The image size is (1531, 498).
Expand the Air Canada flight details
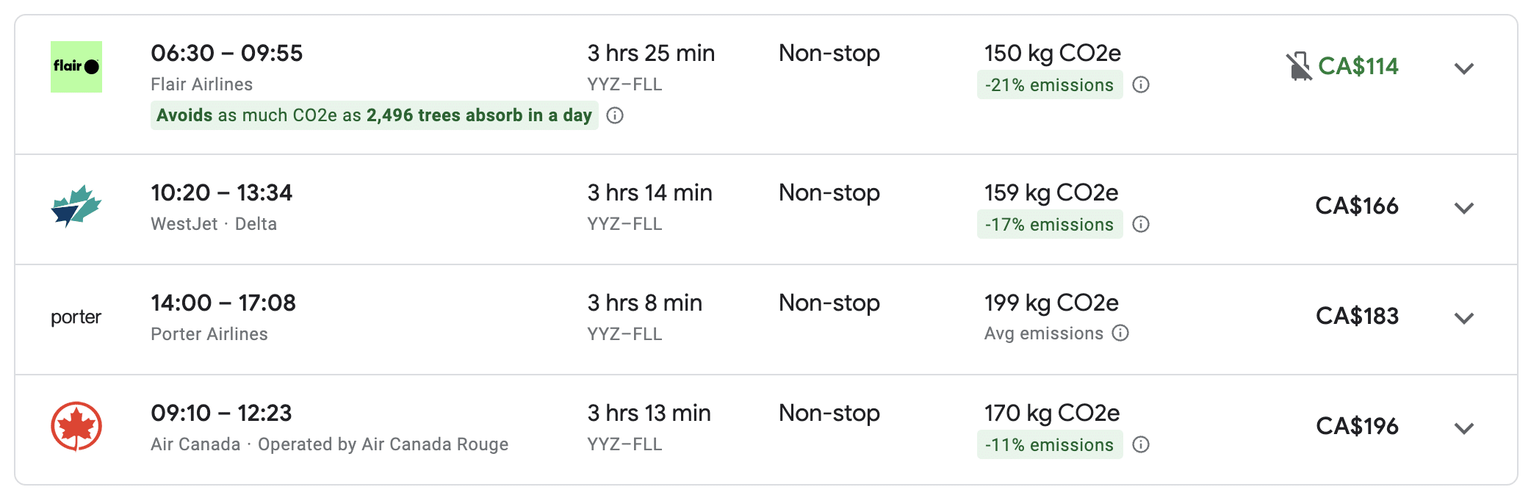1464,428
